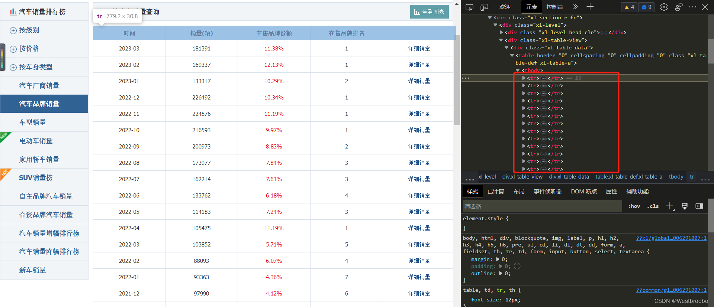Viewport: 714px width, 307px height.
Task: Switch to the 元素 DevTools tab
Action: [531, 7]
